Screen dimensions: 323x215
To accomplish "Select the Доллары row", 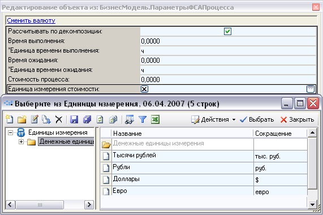I will (204, 180).
